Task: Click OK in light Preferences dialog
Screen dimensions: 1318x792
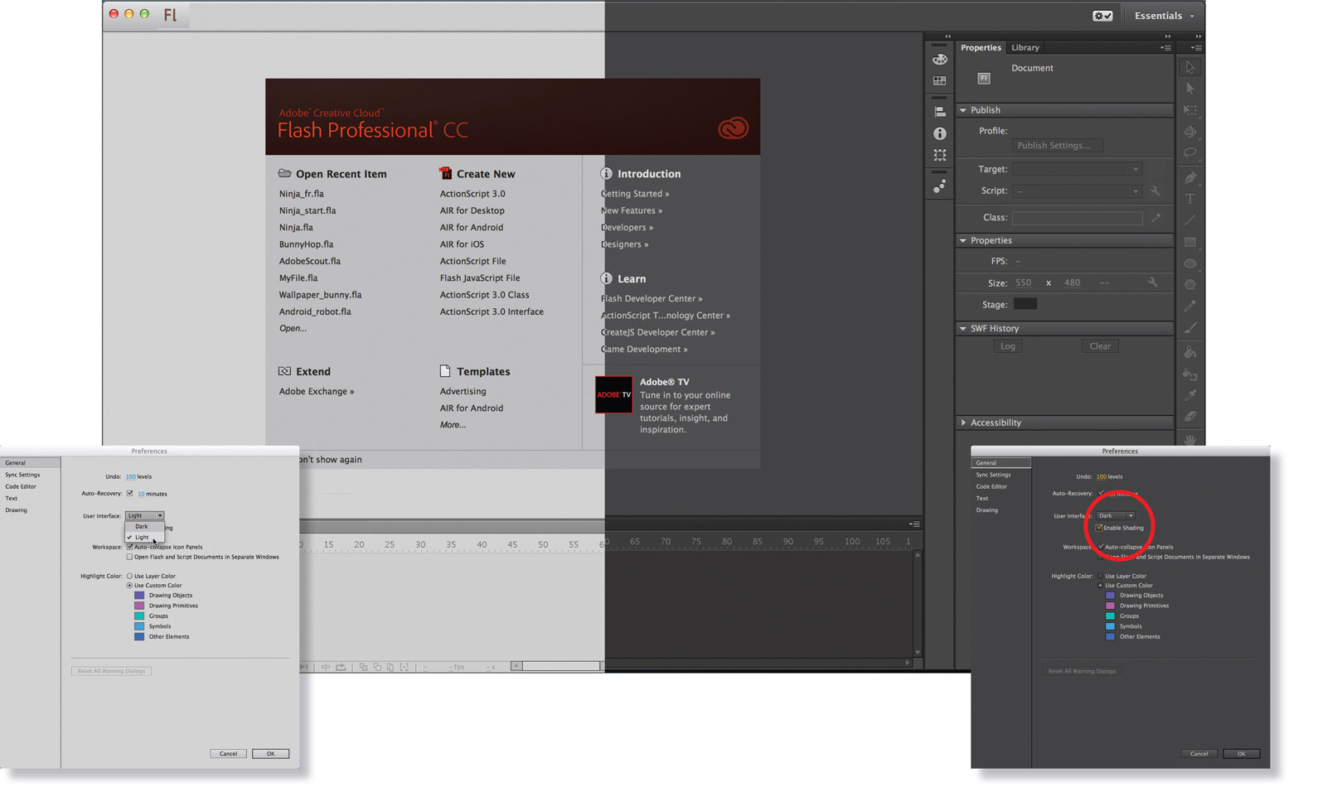Action: click(x=270, y=754)
